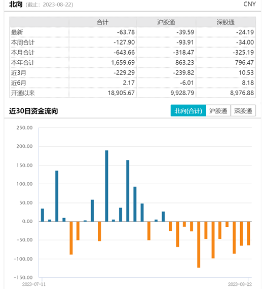This screenshot has width=263, height=289.
Task: Click the 2023-08-22 axis date label
Action: coord(240,284)
